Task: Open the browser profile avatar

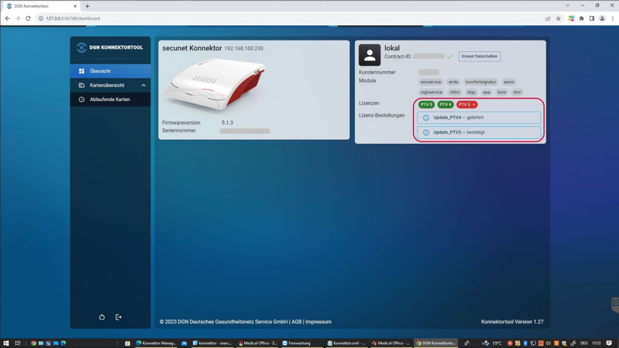Action: click(x=602, y=19)
